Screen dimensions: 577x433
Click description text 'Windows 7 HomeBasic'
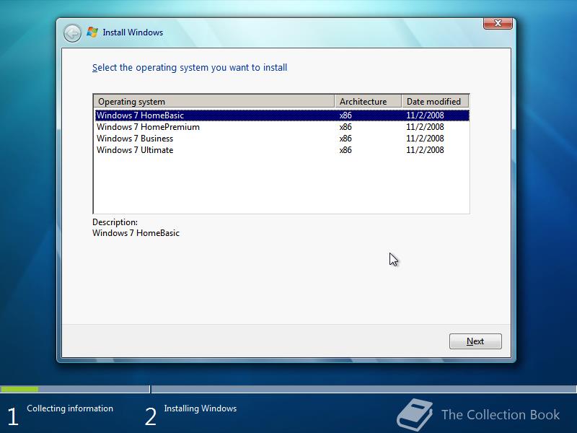pyautogui.click(x=136, y=233)
